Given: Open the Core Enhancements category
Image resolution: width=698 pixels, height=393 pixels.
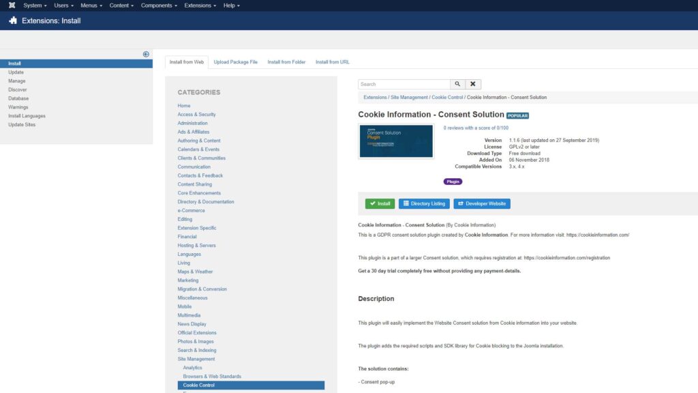Looking at the screenshot, I should (199, 193).
